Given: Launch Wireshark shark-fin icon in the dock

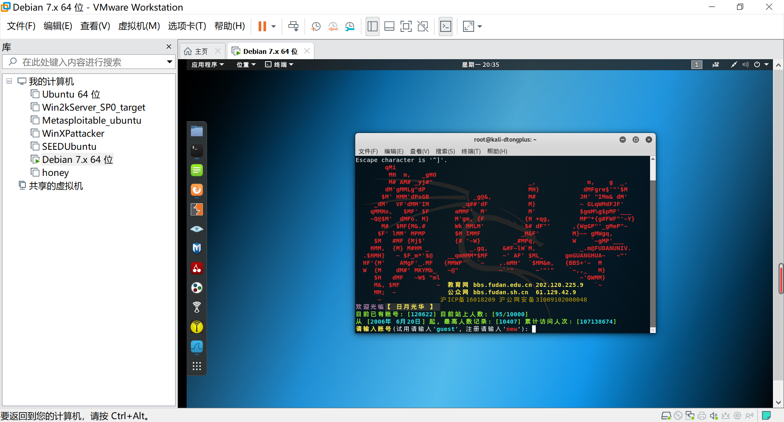Looking at the screenshot, I should 197,346.
